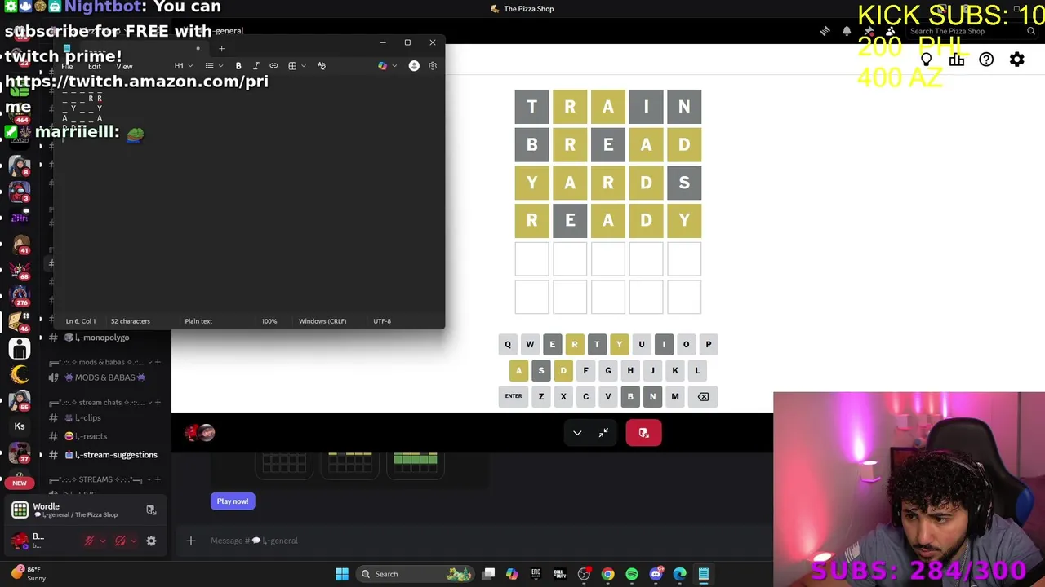The image size is (1045, 587).
Task: Click the red leave activity button
Action: click(643, 433)
